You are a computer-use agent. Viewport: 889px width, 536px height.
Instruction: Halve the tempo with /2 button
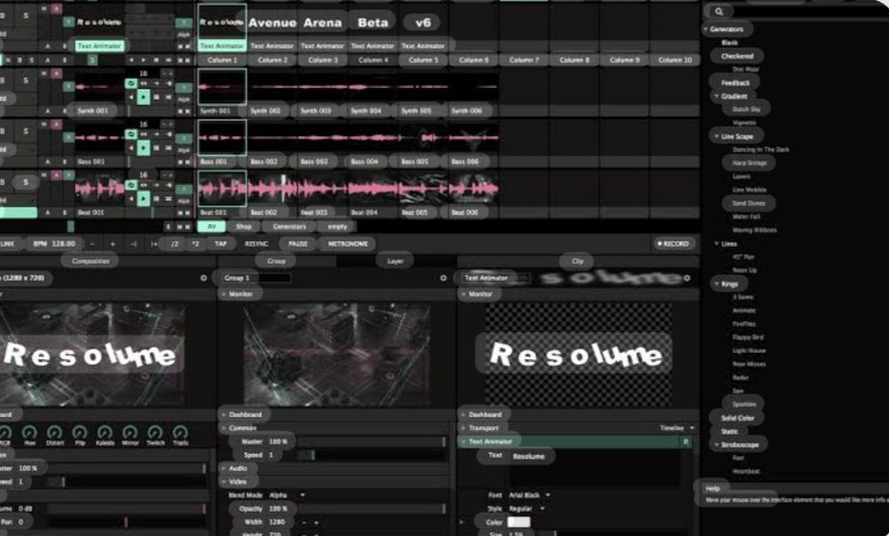174,244
